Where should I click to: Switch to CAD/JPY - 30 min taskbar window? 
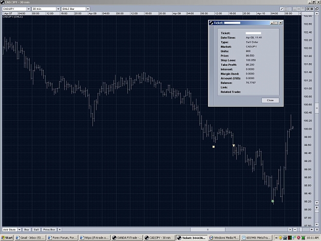click(x=159, y=238)
